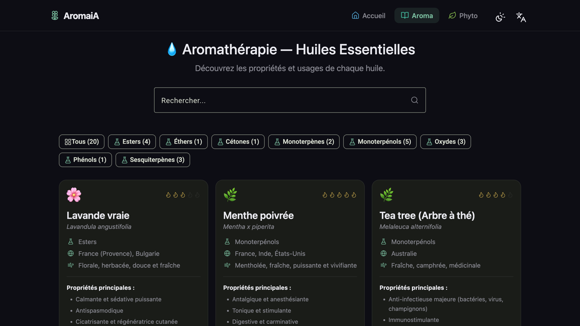Image resolution: width=580 pixels, height=326 pixels.
Task: Click the home icon next to Accueil
Action: [355, 15]
